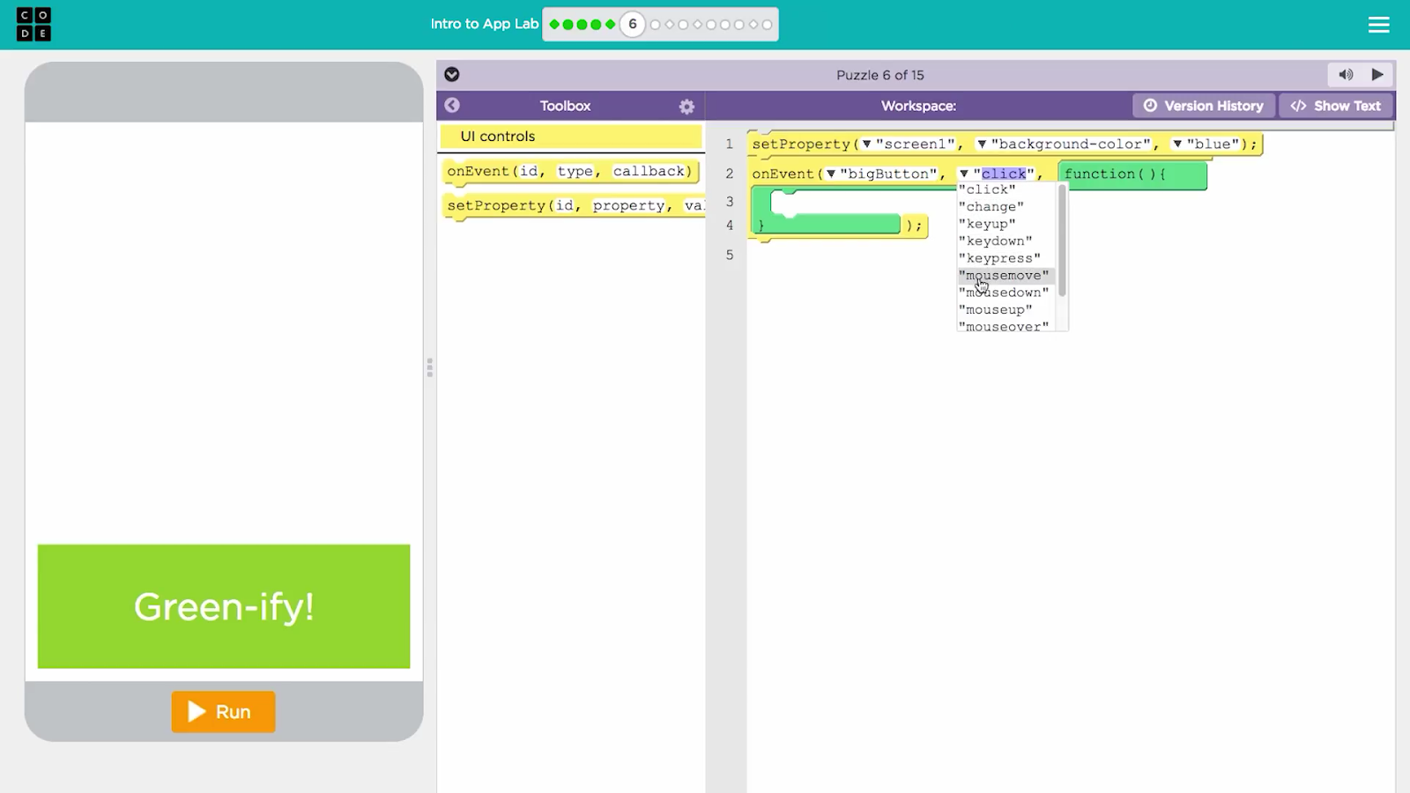The height and width of the screenshot is (793, 1410).
Task: Play the puzzle instructions audio
Action: [x=1377, y=75]
